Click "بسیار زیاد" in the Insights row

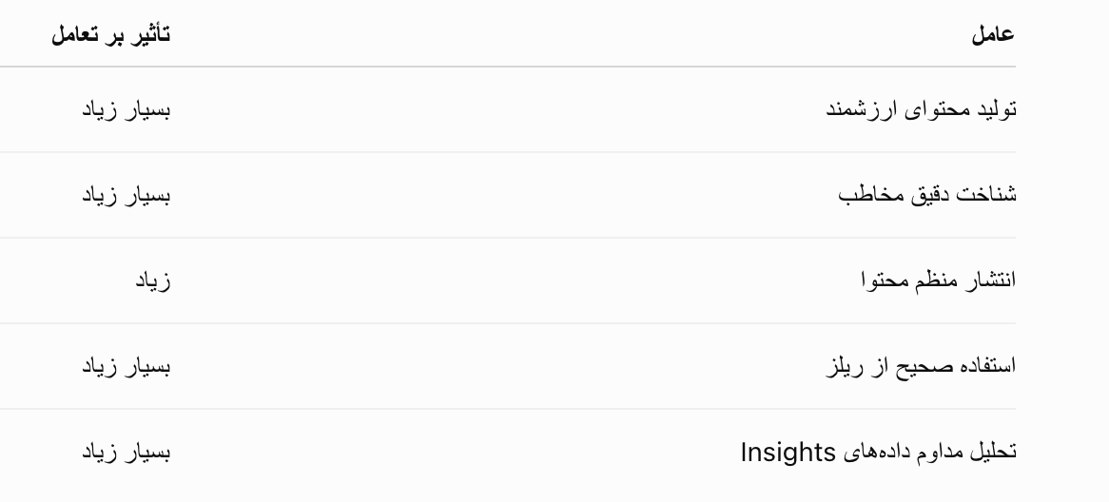point(126,452)
